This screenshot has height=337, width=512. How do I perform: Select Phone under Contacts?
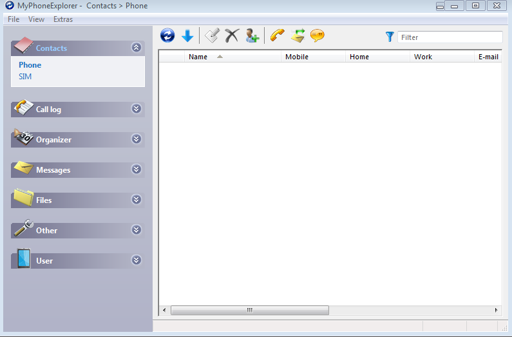tap(30, 65)
